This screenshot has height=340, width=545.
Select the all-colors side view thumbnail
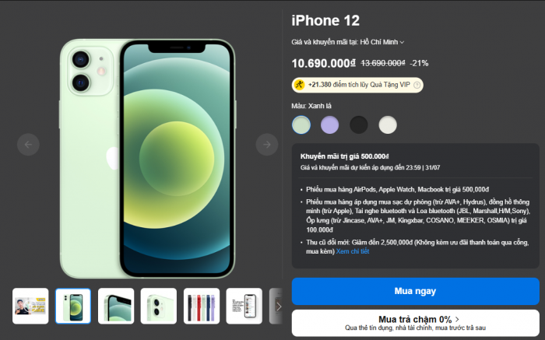202,306
